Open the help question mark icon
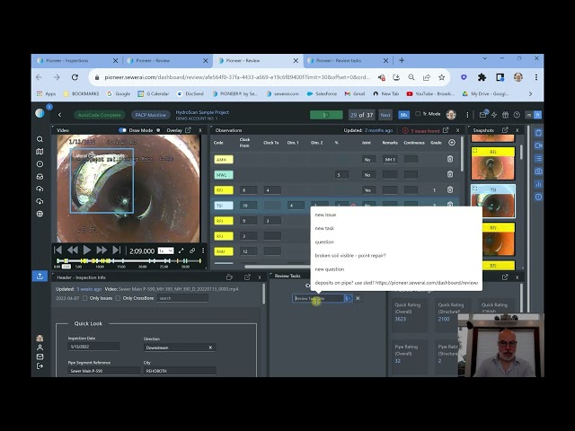 point(517,115)
